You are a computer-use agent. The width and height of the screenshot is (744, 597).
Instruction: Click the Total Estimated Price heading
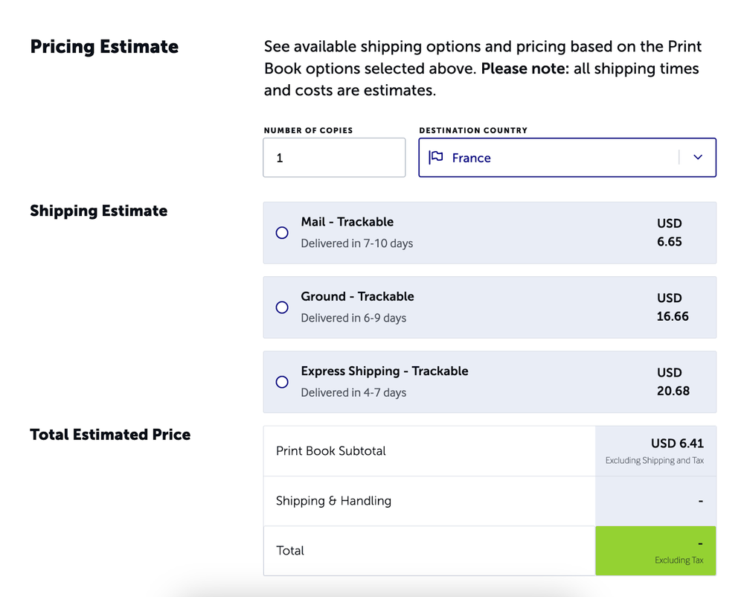click(x=110, y=434)
